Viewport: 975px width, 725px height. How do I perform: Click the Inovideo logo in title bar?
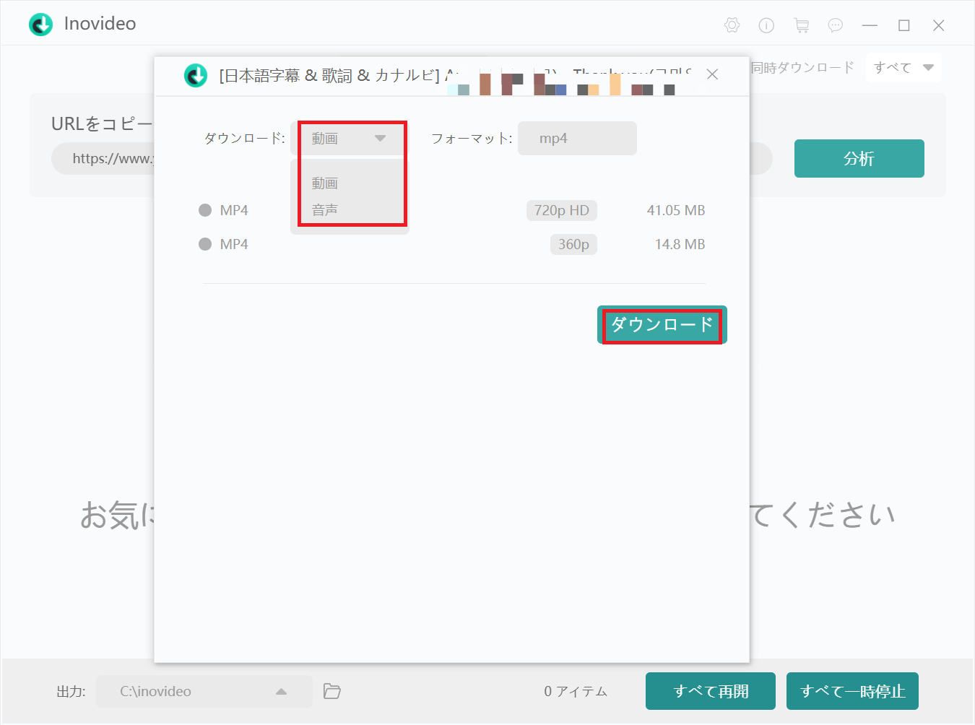(40, 24)
